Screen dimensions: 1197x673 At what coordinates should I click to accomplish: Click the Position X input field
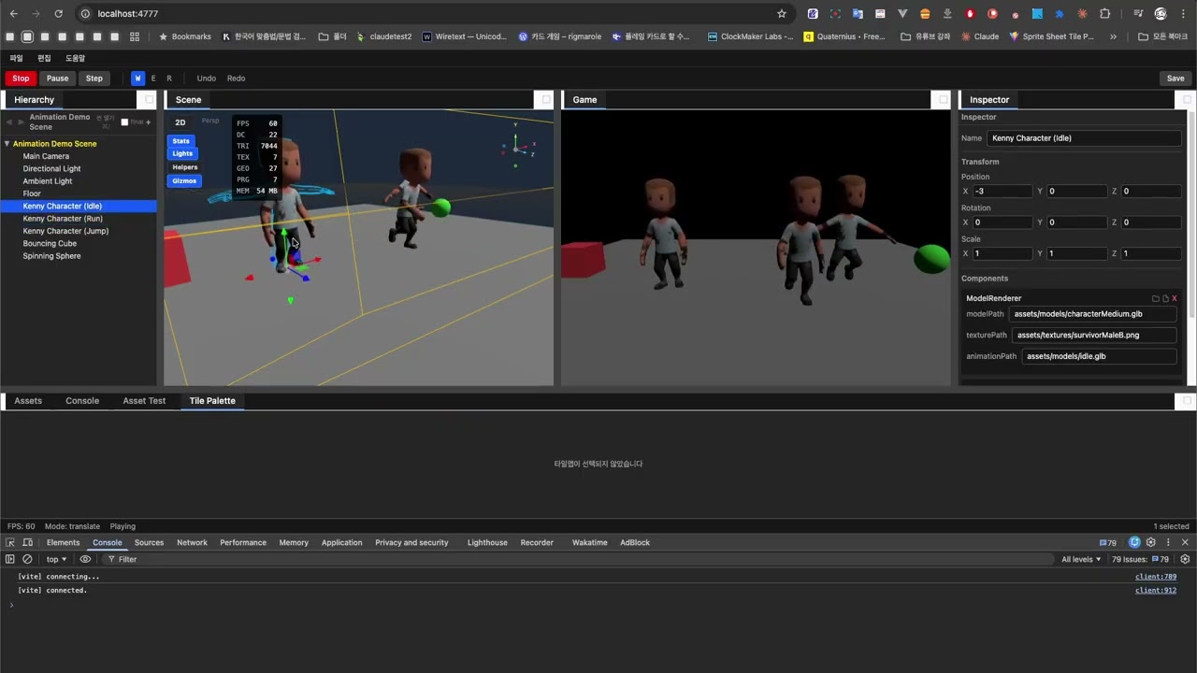click(x=1002, y=192)
